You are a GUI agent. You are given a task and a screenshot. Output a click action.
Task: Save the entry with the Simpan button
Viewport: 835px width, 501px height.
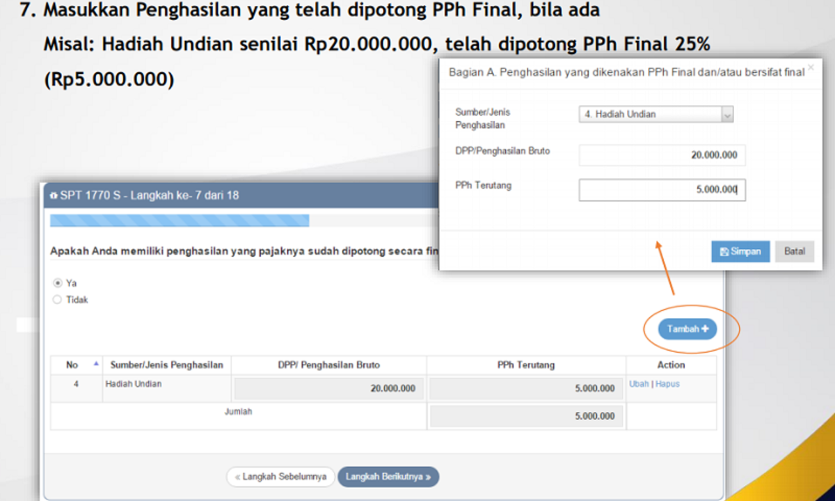click(x=740, y=251)
